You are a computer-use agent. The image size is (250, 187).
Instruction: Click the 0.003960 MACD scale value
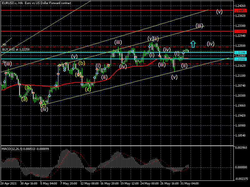pos(242,147)
